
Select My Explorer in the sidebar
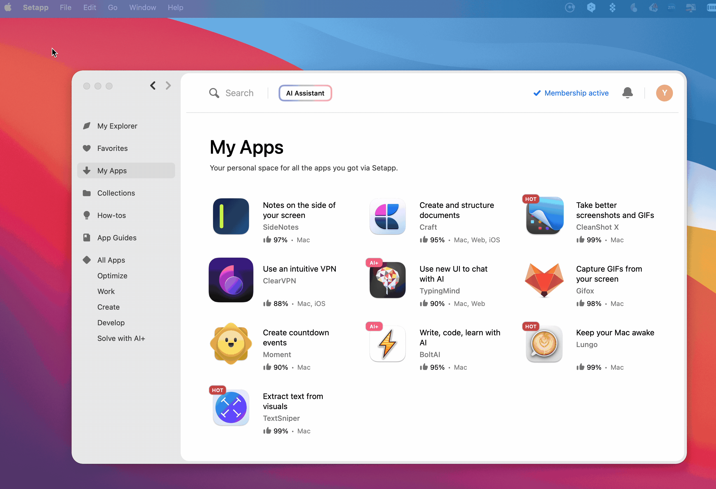pyautogui.click(x=126, y=126)
